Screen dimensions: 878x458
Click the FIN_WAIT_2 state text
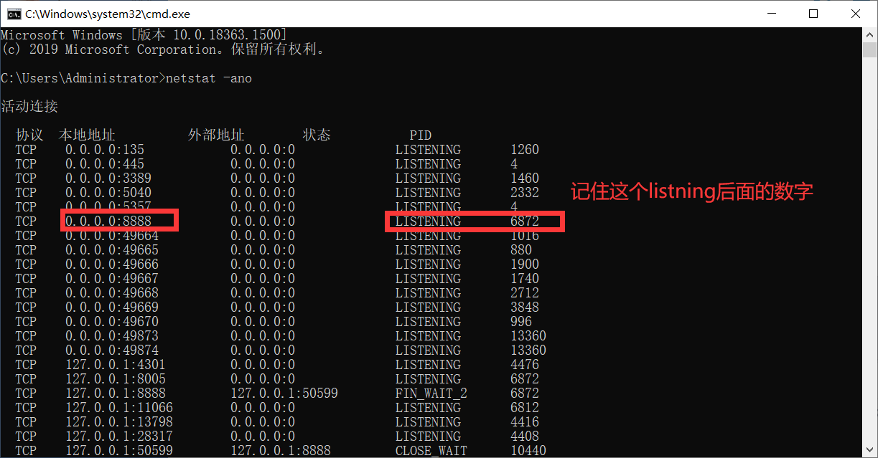431,393
